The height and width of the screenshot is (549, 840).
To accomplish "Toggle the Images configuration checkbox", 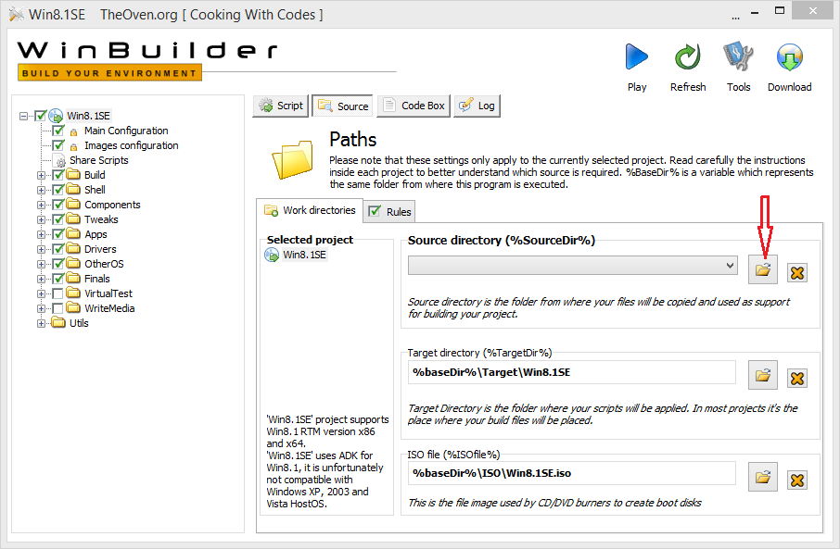I will click(57, 145).
